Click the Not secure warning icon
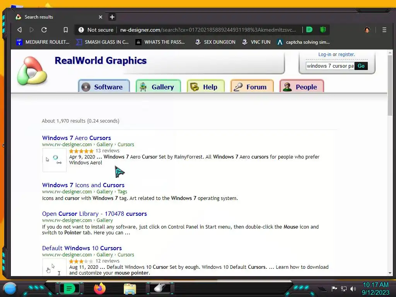Viewport: 396px width, 297px height. [81, 30]
